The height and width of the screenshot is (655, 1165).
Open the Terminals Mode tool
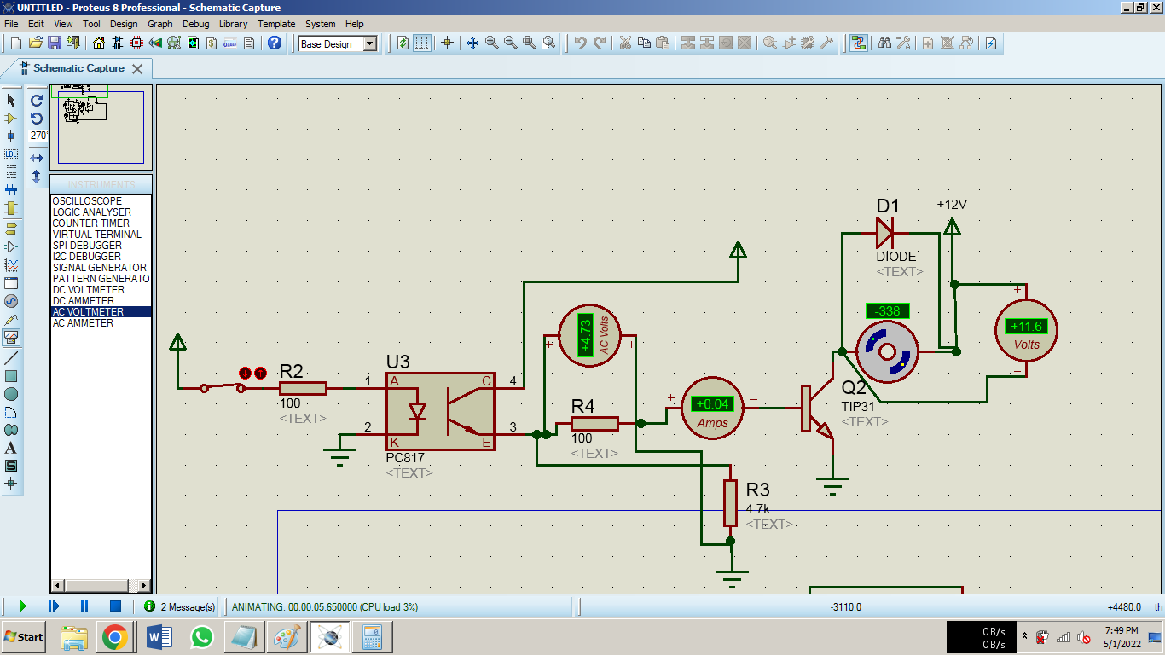click(x=11, y=229)
